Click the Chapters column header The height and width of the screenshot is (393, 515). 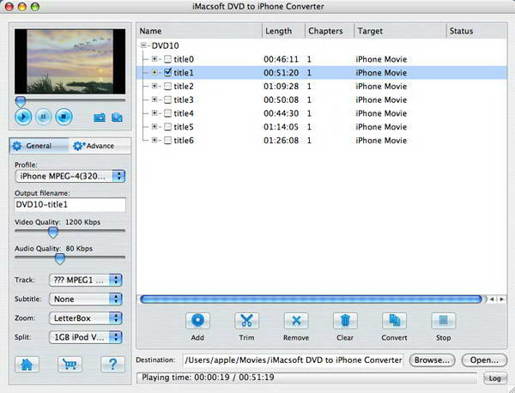pyautogui.click(x=330, y=31)
